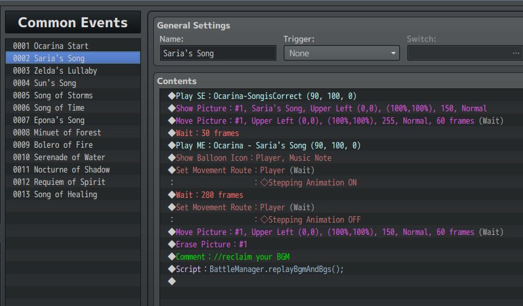Open the Switch selector ellipsis box
523x306 pixels.
465,53
